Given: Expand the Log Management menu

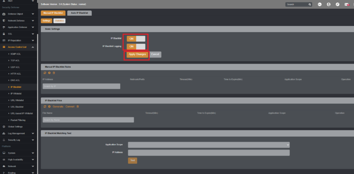Looking at the screenshot, I should (x=18, y=133).
